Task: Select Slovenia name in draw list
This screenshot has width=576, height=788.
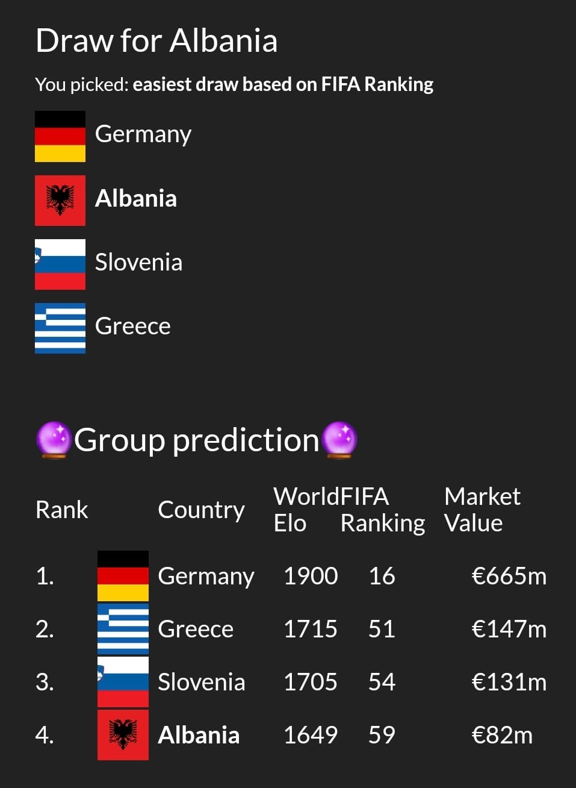Action: (138, 262)
